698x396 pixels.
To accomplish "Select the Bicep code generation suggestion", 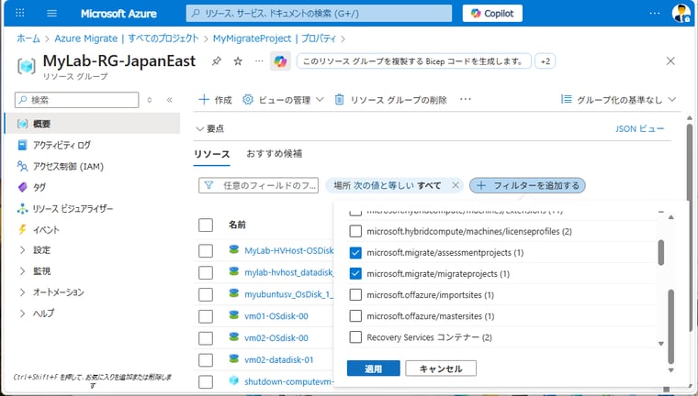I will pos(413,61).
